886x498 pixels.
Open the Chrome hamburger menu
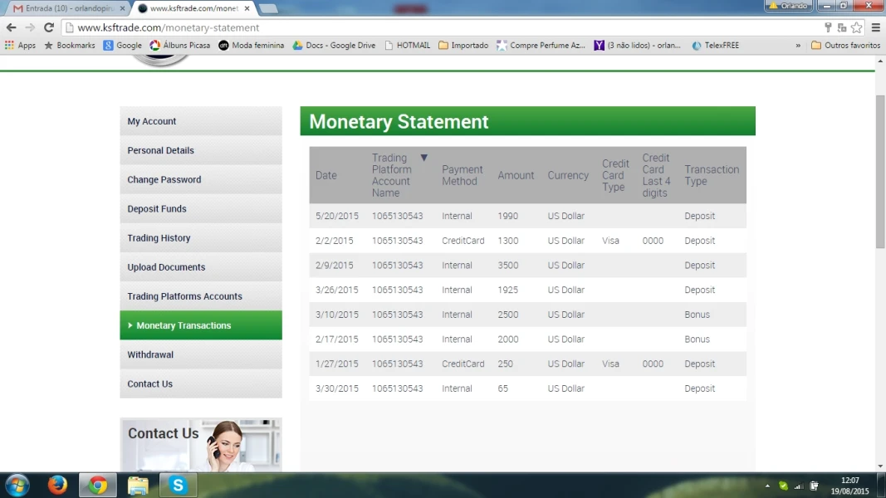pyautogui.click(x=875, y=27)
